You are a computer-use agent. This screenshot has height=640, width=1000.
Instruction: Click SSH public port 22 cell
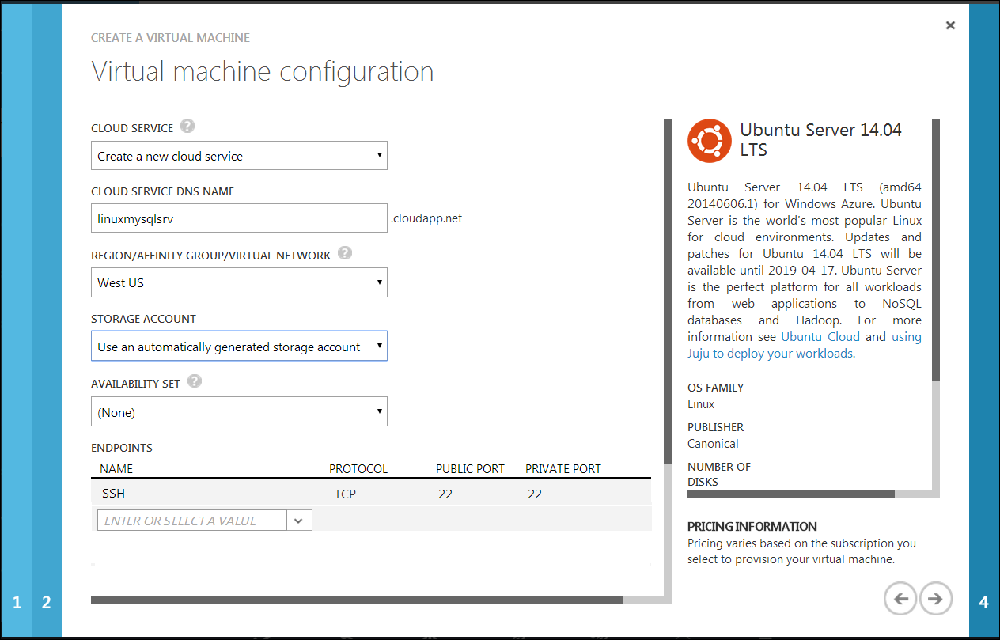click(x=445, y=494)
